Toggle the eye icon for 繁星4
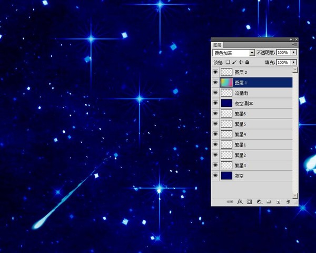 pyautogui.click(x=215, y=134)
